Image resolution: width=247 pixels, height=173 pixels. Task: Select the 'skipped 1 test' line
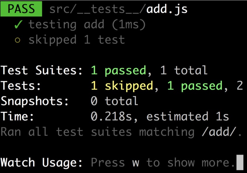point(77,40)
